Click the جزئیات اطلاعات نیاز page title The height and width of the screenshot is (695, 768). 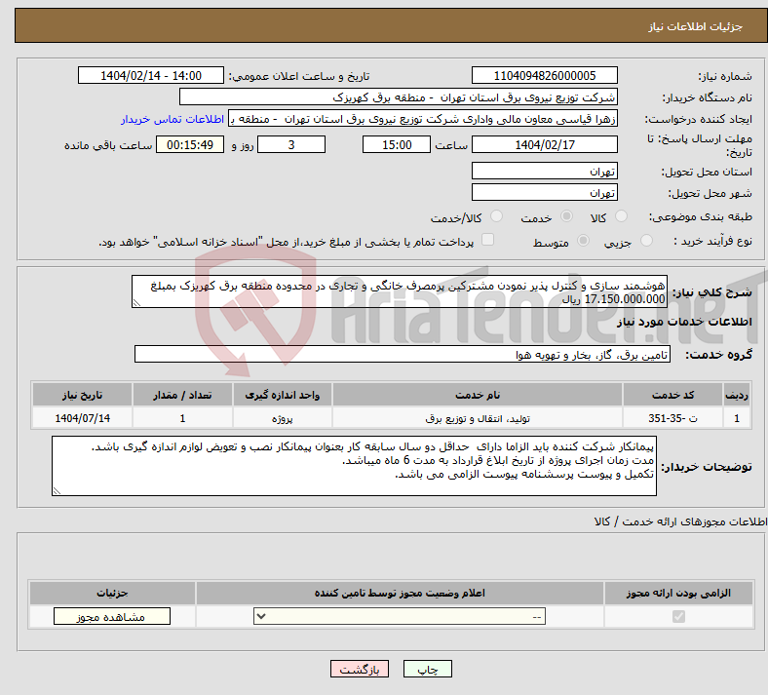(x=696, y=26)
